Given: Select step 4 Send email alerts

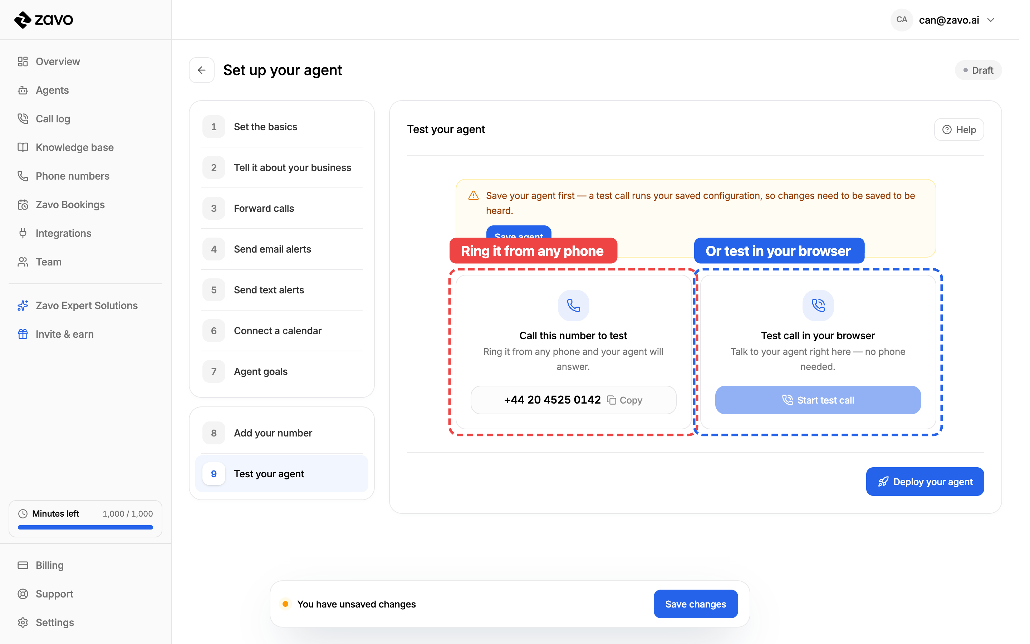Looking at the screenshot, I should pyautogui.click(x=282, y=249).
